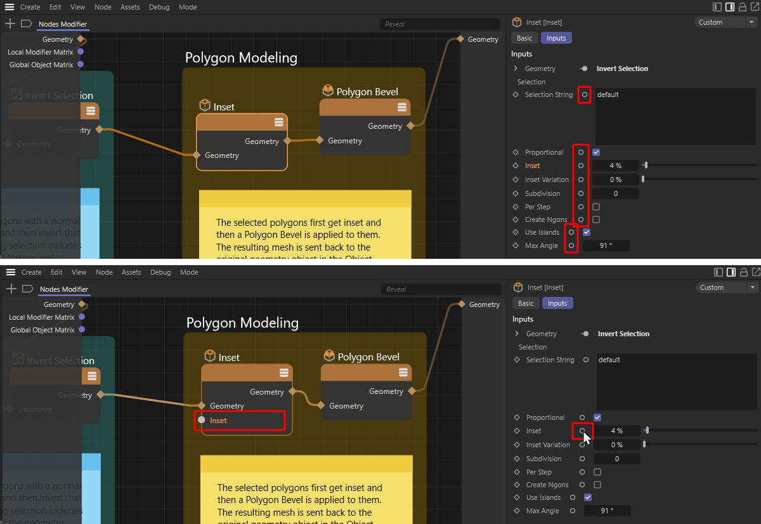Toggle the Proportional checkbox, lower screenshot
Image resolution: width=761 pixels, height=524 pixels.
597,417
